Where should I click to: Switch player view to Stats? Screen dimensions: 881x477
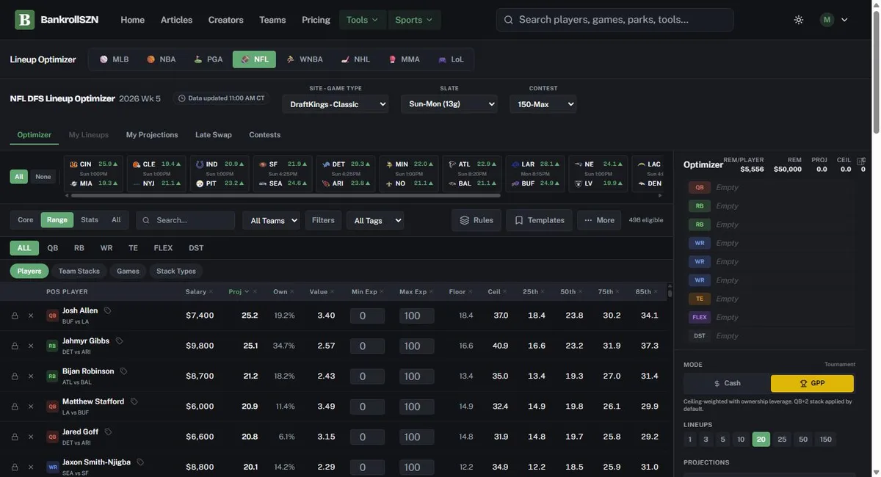tap(90, 220)
